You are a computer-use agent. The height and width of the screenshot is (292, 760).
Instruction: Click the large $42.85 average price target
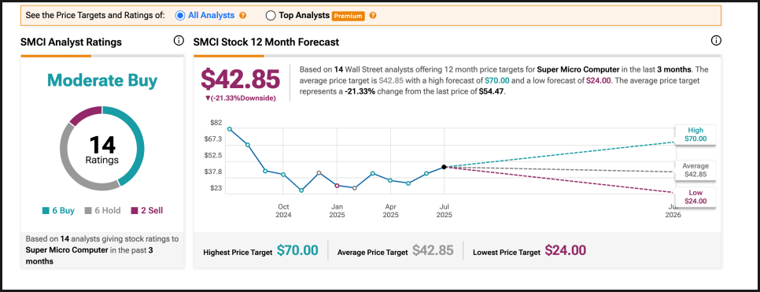click(x=241, y=79)
